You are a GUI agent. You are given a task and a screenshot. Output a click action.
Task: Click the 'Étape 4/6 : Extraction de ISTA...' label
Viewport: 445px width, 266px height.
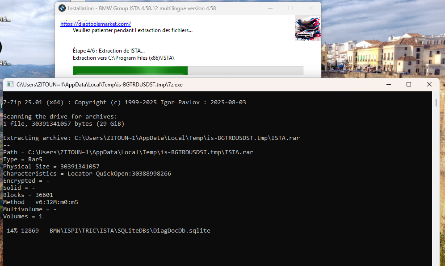[109, 51]
